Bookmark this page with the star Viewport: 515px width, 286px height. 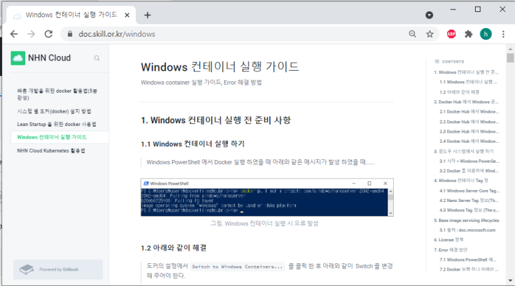[x=430, y=34]
